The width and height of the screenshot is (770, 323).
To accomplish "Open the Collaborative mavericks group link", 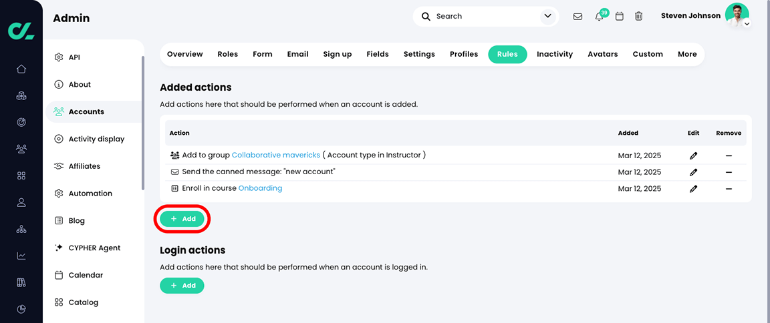I will tap(276, 155).
